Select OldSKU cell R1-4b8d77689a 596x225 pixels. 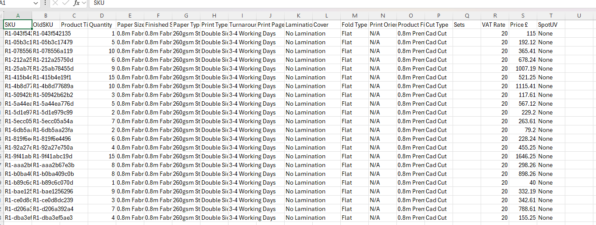click(x=46, y=86)
